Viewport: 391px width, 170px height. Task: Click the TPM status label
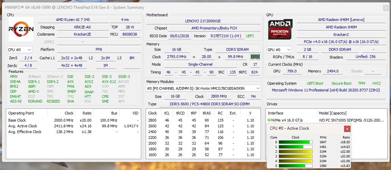361,83
